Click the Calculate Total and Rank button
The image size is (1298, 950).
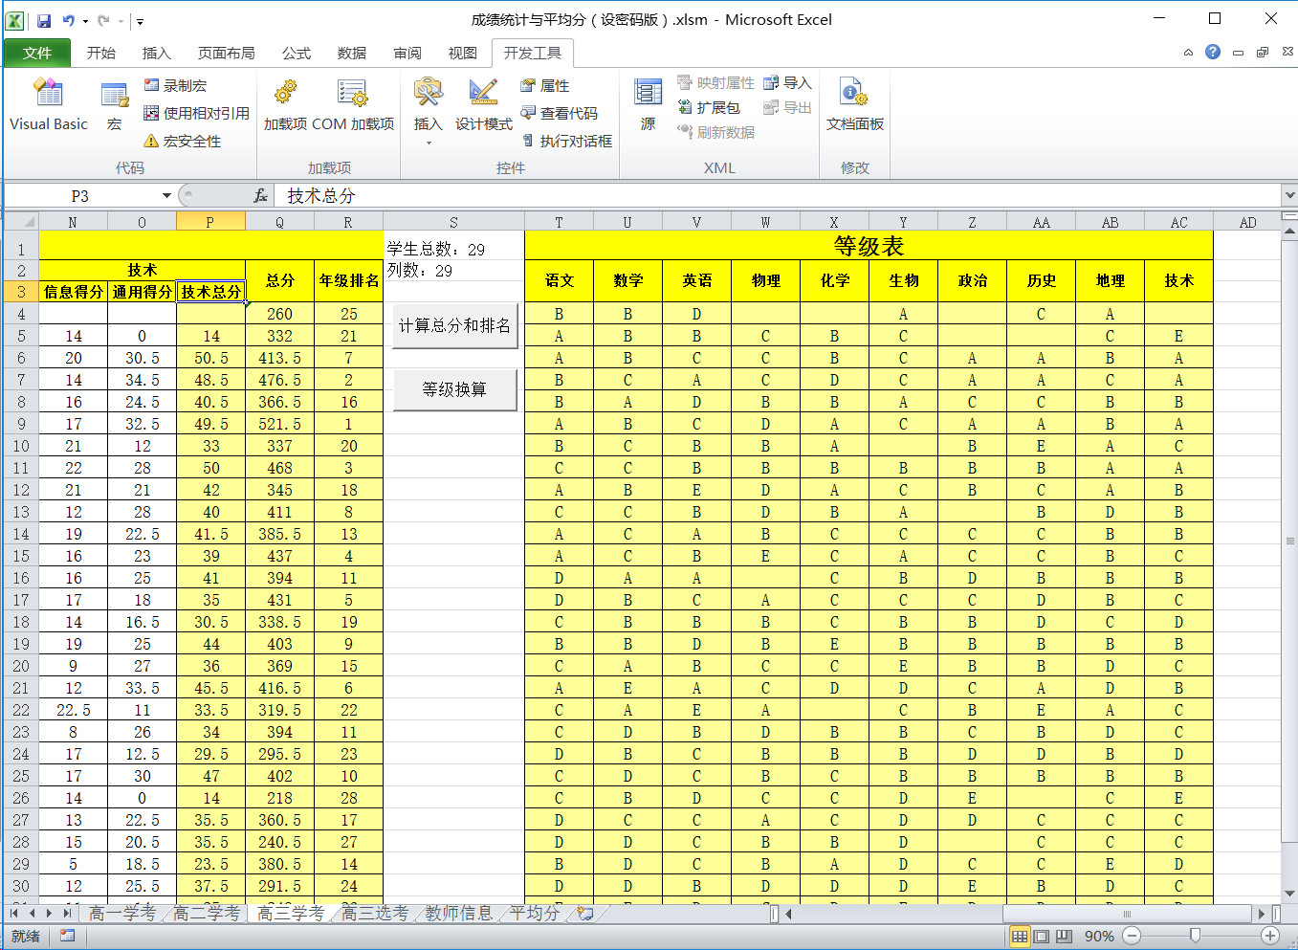pos(454,326)
